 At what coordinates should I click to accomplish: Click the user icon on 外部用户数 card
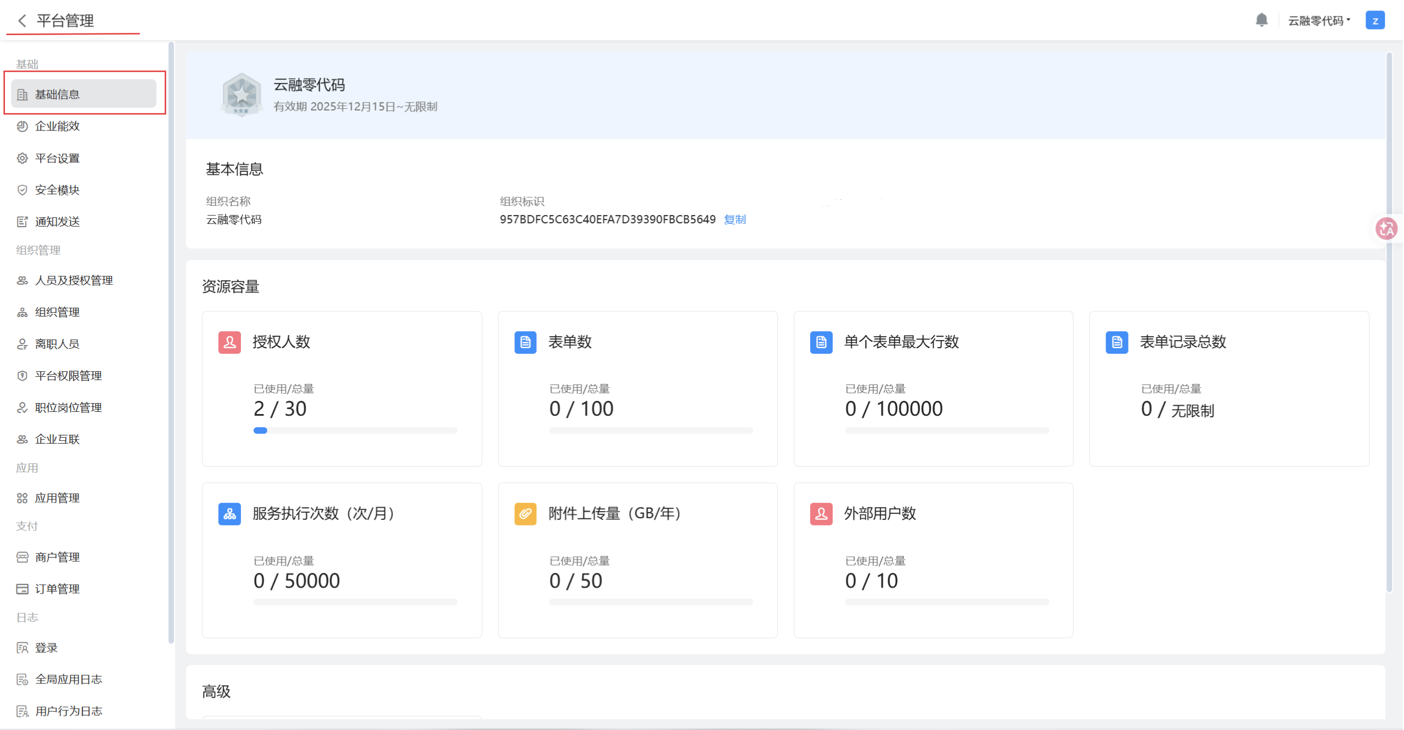coord(821,514)
